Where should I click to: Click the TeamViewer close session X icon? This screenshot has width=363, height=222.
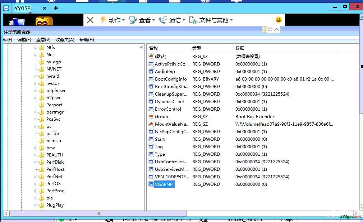(x=90, y=20)
